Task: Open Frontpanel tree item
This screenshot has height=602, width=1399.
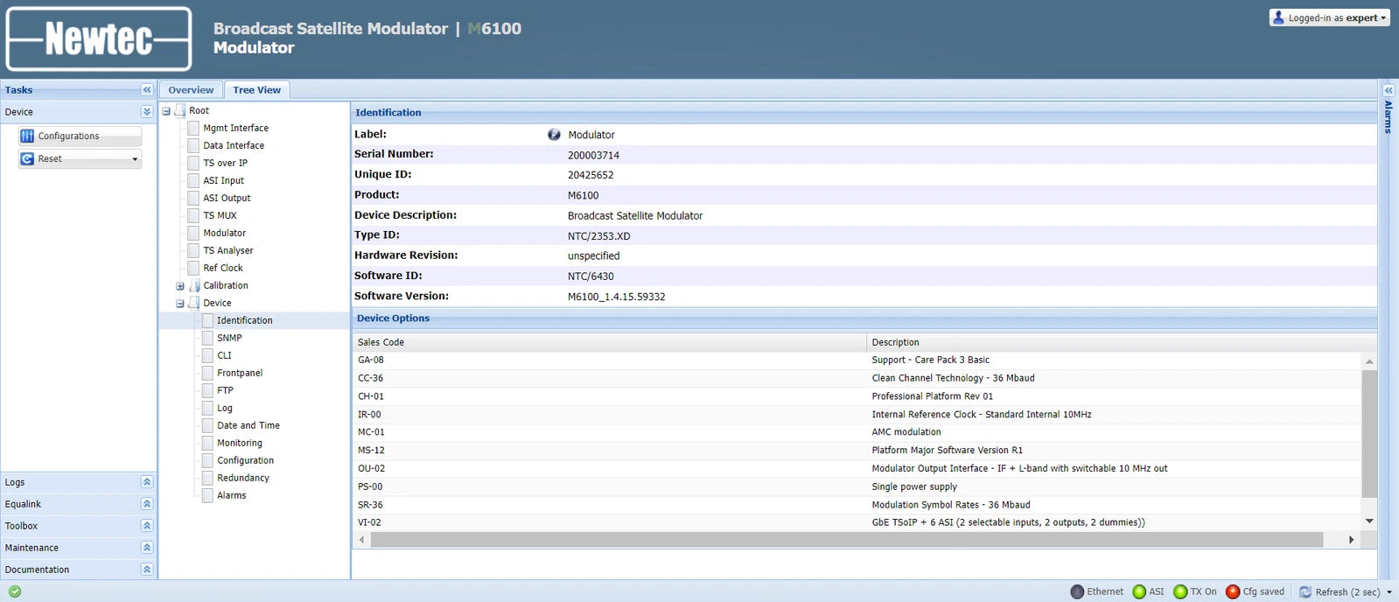Action: click(240, 373)
